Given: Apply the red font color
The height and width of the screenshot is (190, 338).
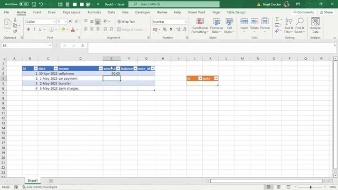Looking at the screenshot, I should (x=73, y=30).
